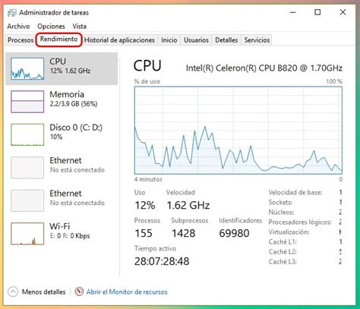Switch to the Servicios tab
This screenshot has width=360, height=309.
coord(257,40)
